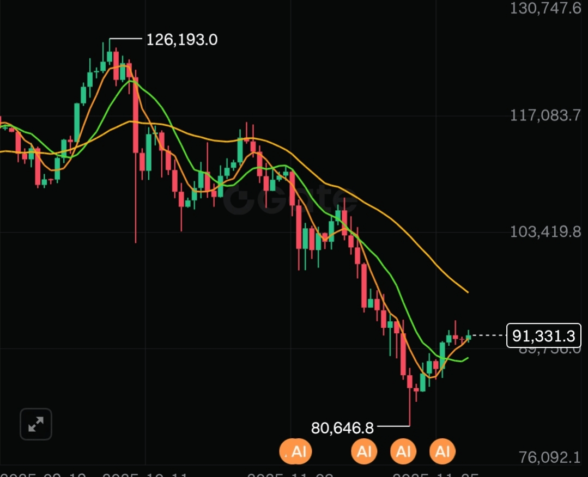This screenshot has width=588, height=477.
Task: Click the 130,747.6 price axis label
Action: (x=545, y=8)
